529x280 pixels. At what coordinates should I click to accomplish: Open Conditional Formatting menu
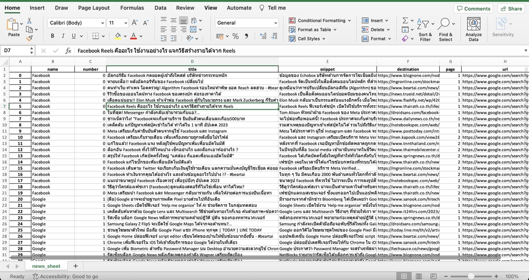tap(320, 20)
